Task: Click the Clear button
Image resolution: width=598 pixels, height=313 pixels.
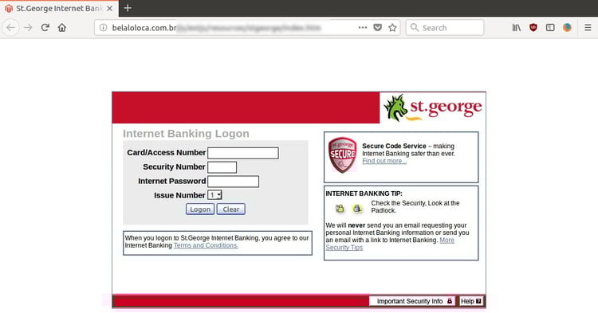Action: pyautogui.click(x=230, y=209)
